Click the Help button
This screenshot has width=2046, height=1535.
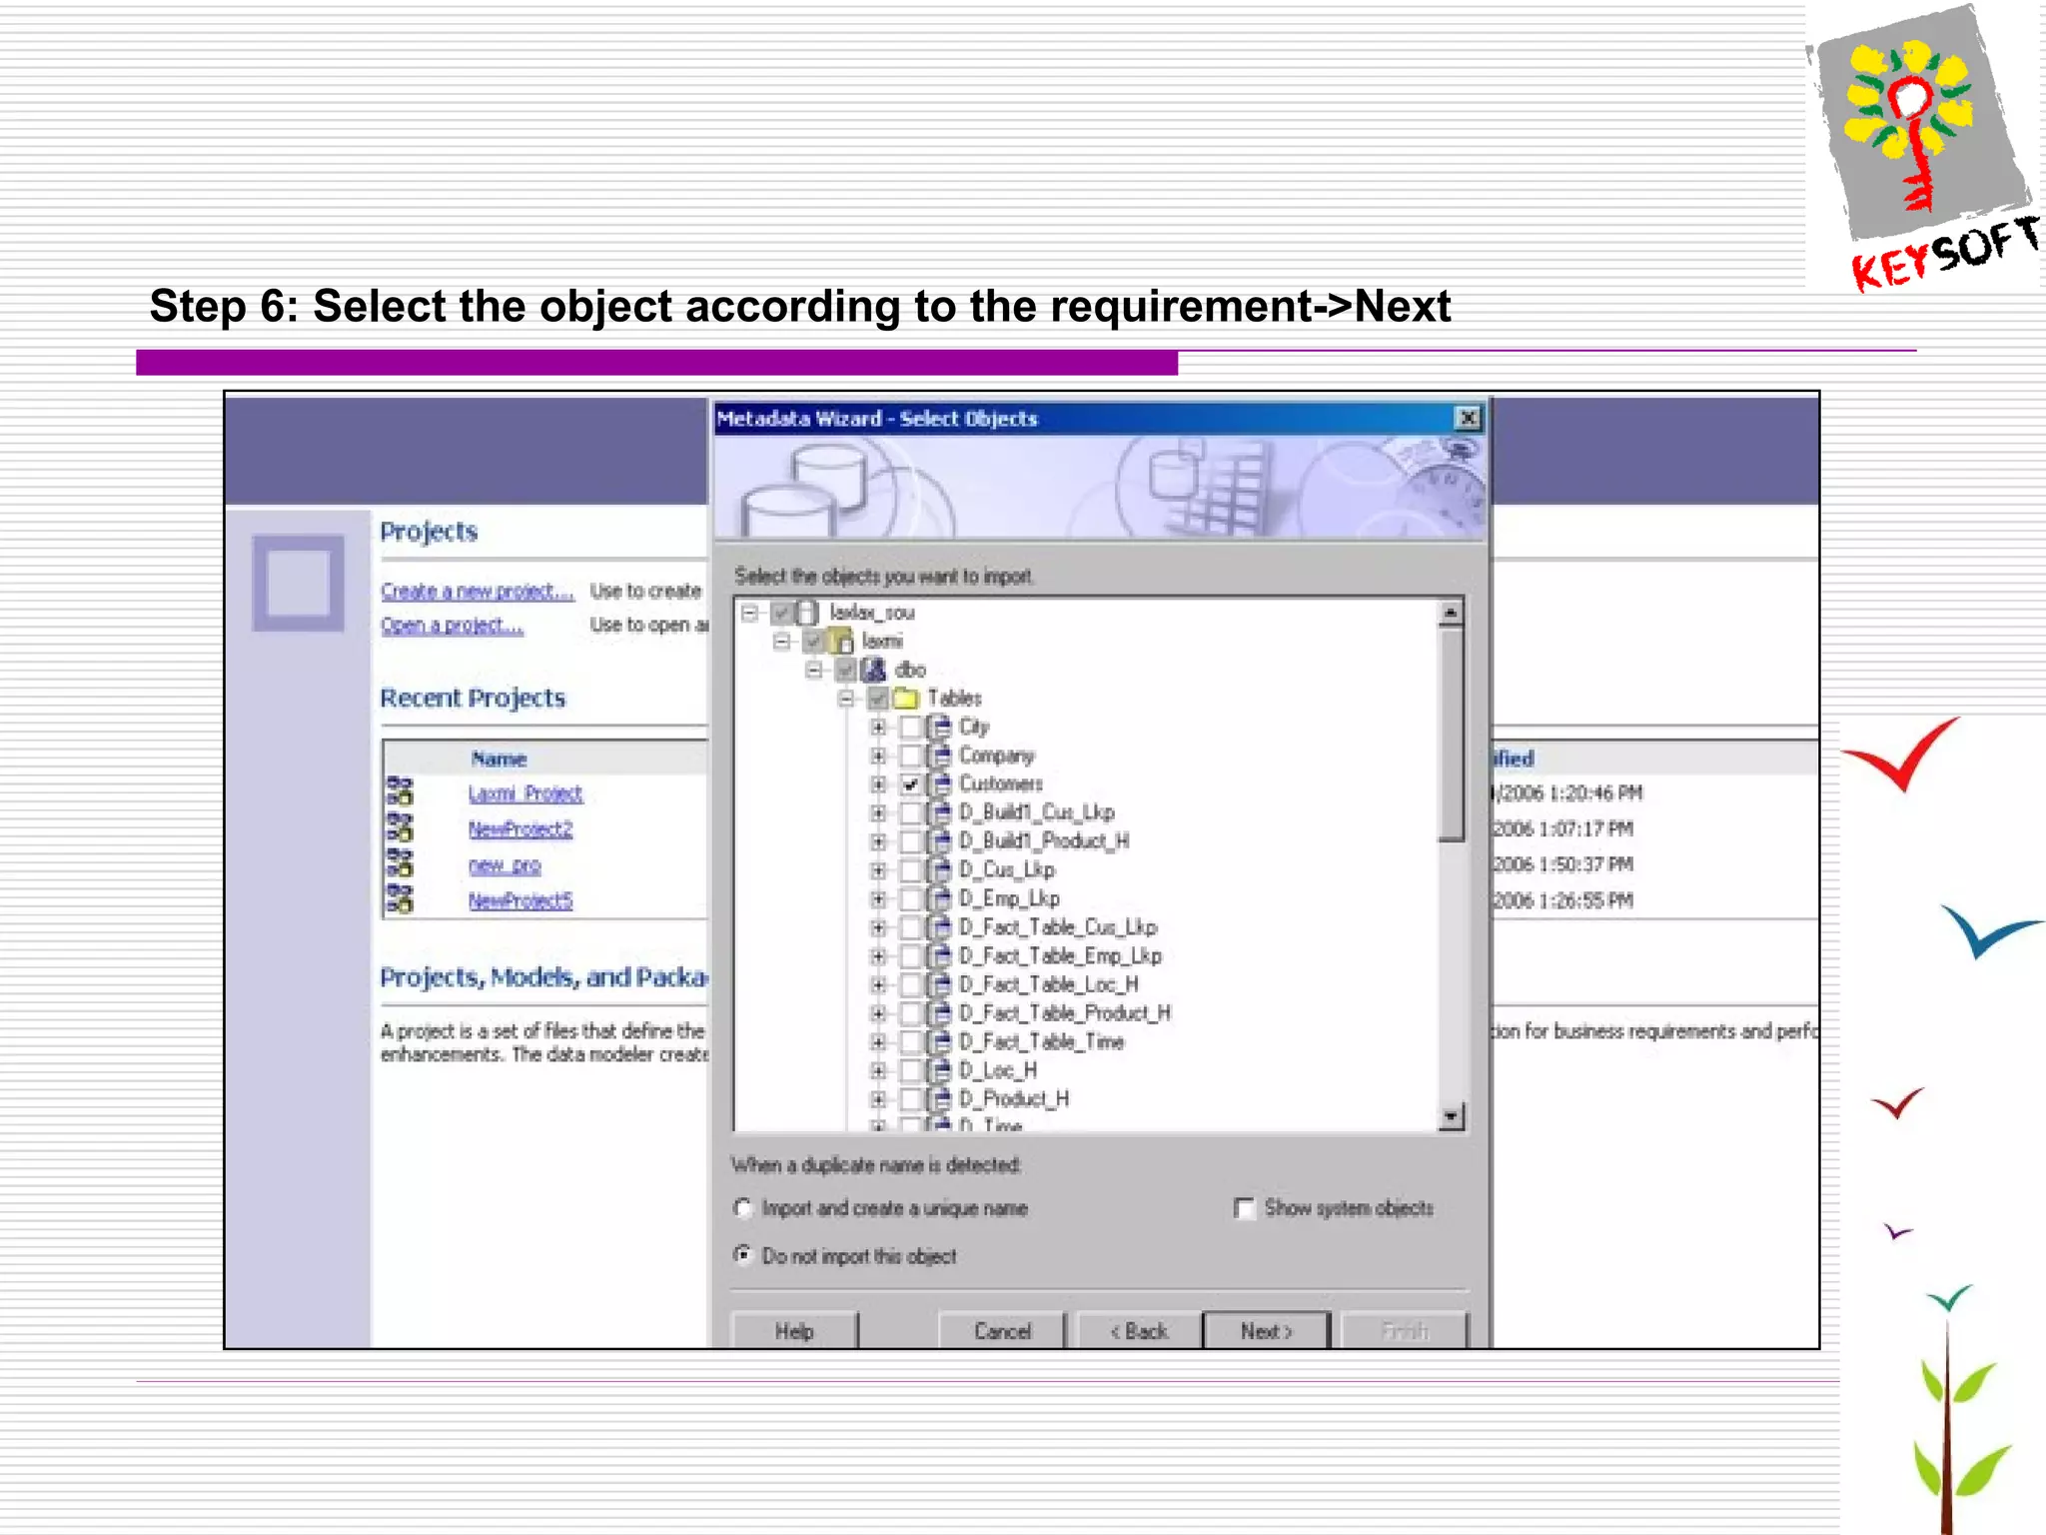[794, 1331]
